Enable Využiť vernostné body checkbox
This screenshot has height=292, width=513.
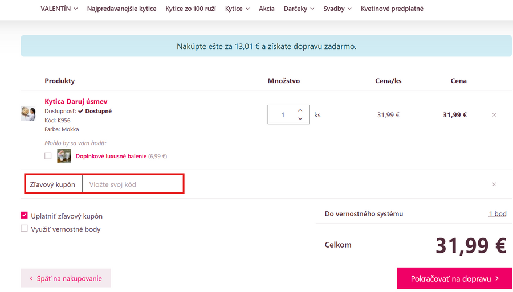click(x=24, y=228)
